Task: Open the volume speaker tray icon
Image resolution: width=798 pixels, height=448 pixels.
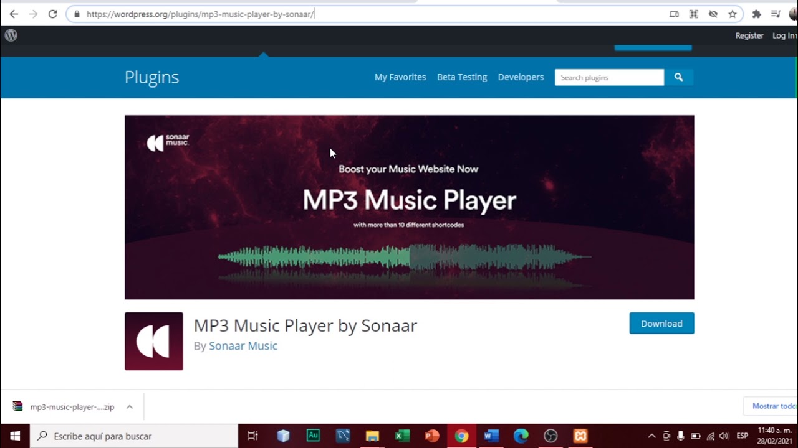Action: tap(724, 436)
